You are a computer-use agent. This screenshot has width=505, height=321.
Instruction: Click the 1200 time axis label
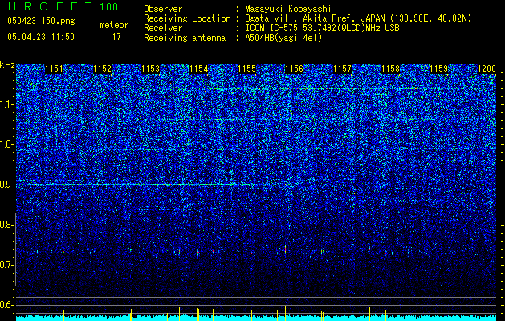[x=487, y=69]
